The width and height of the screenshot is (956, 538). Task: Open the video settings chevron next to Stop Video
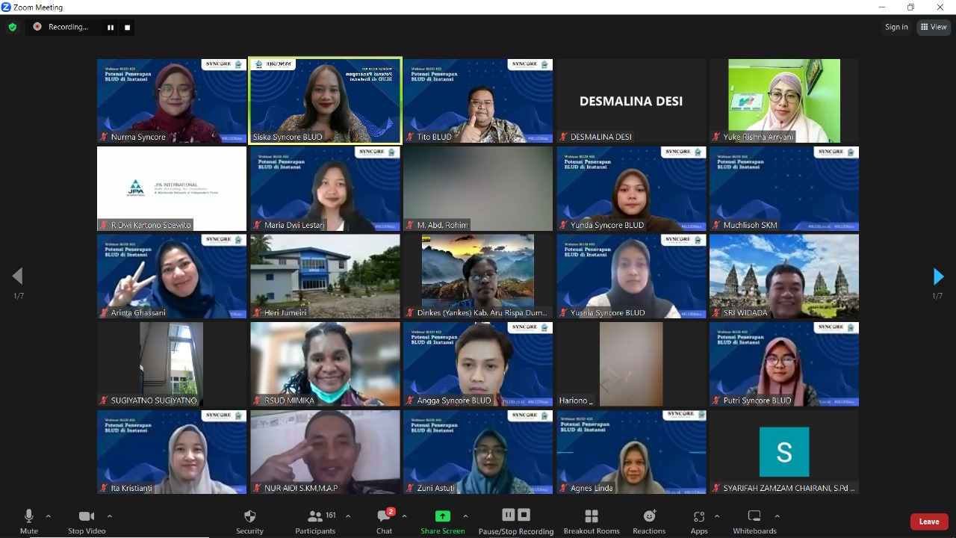tap(109, 516)
